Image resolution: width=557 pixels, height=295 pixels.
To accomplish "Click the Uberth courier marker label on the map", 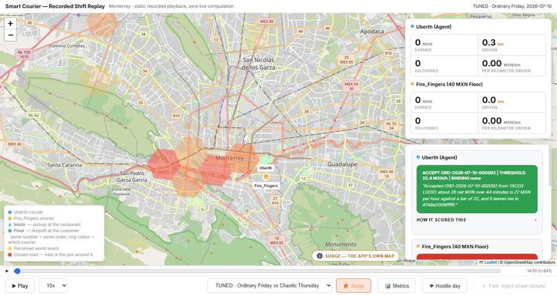I will coord(265,168).
